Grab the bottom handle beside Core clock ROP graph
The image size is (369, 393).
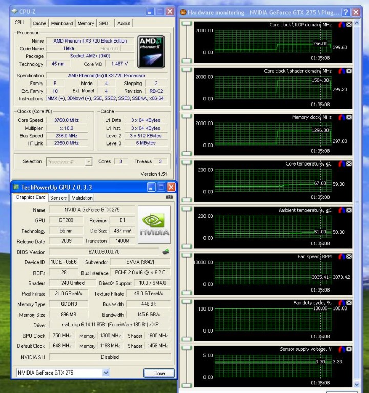[187, 60]
